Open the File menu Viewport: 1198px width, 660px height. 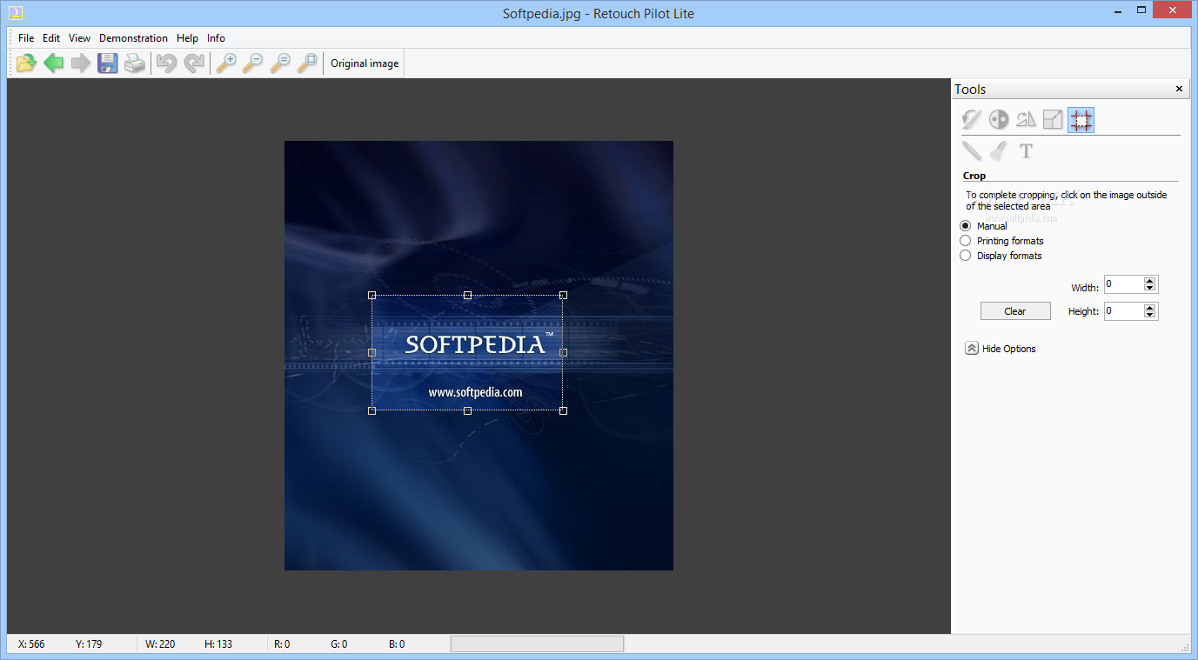(x=26, y=38)
